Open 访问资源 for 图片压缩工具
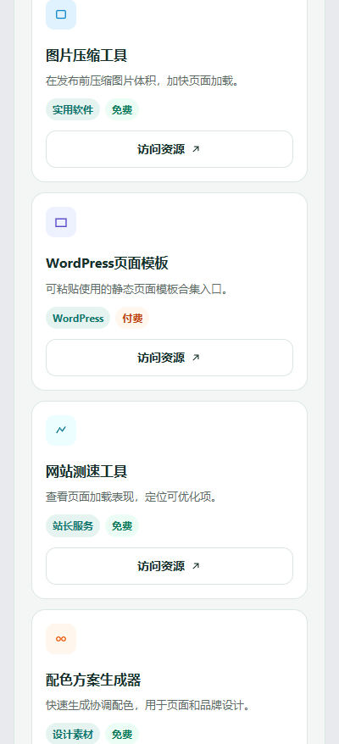This screenshot has width=339, height=744. (169, 149)
